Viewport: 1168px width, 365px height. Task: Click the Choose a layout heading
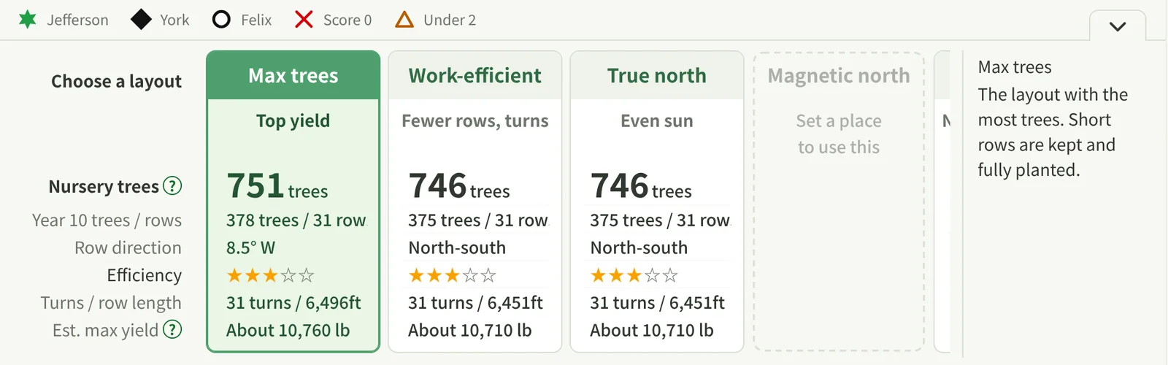click(116, 82)
